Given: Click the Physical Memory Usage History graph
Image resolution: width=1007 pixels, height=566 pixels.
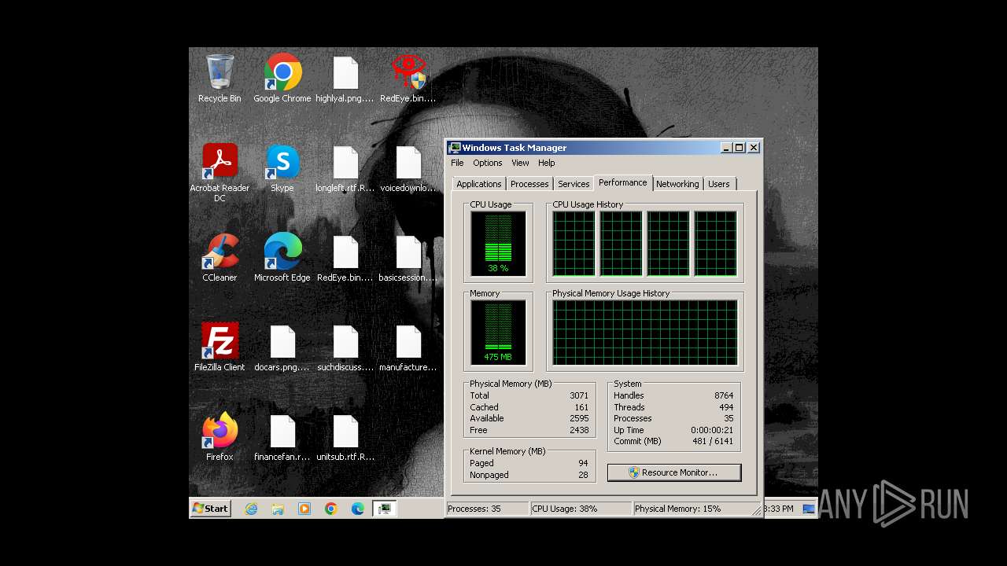Looking at the screenshot, I should [x=645, y=333].
